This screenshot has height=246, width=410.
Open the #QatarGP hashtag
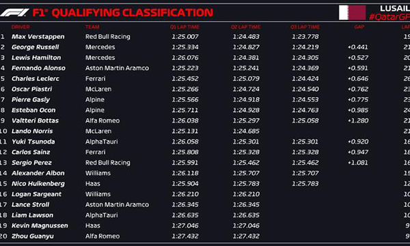pyautogui.click(x=389, y=17)
